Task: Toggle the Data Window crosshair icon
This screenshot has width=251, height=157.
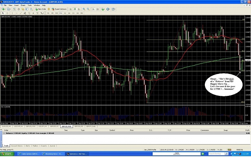Action: coord(19,9)
